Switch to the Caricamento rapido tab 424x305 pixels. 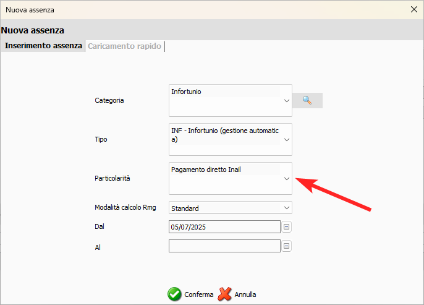tap(124, 46)
